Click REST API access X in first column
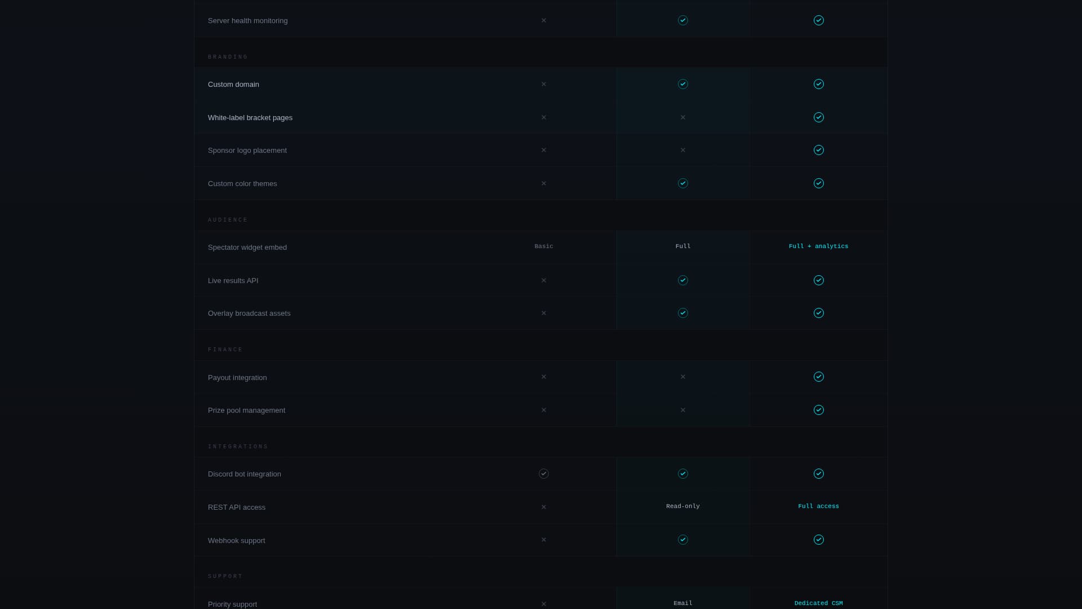The width and height of the screenshot is (1082, 609). pos(544,507)
